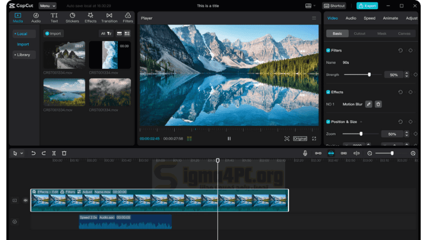Click the Import button with plus icon
Image resolution: width=427 pixels, height=240 pixels.
[x=53, y=33]
